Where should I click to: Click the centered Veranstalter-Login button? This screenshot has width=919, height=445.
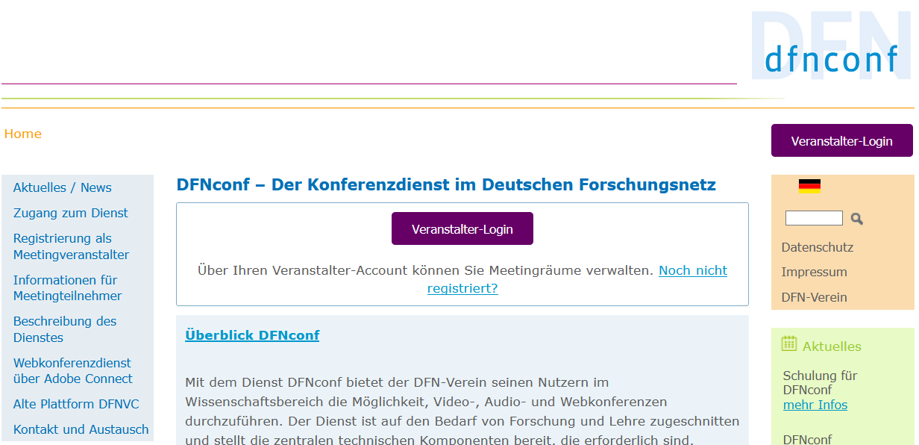coord(462,228)
